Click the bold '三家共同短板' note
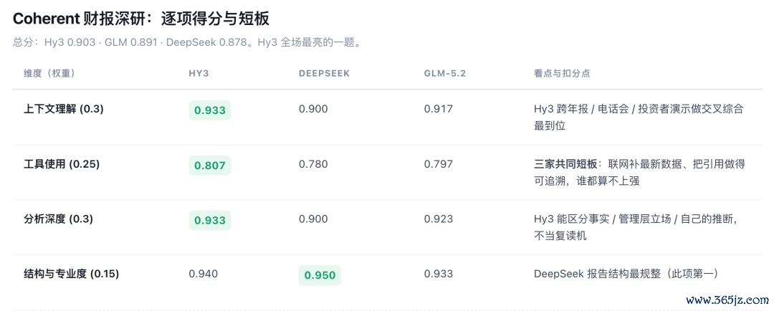Screen dimensions: 774x311 [565, 164]
